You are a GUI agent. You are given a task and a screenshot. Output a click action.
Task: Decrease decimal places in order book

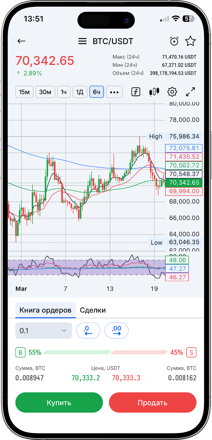click(x=88, y=331)
